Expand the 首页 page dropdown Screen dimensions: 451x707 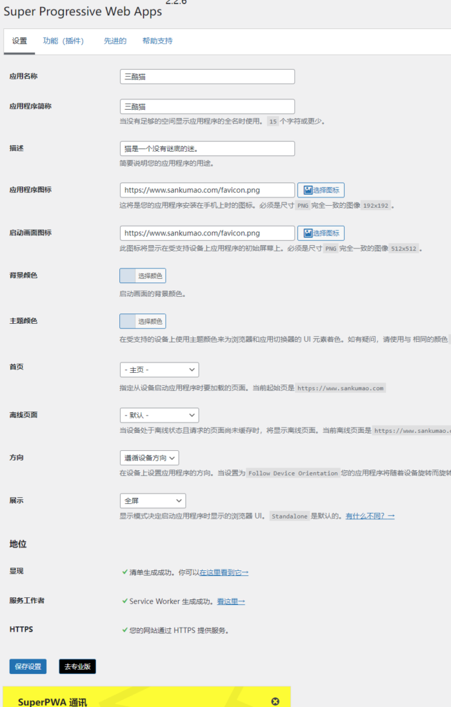click(159, 370)
